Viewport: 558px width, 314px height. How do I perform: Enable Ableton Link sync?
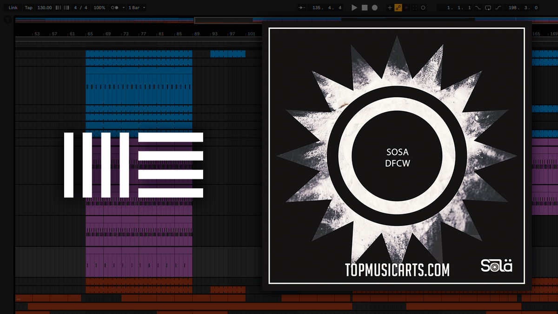click(13, 7)
